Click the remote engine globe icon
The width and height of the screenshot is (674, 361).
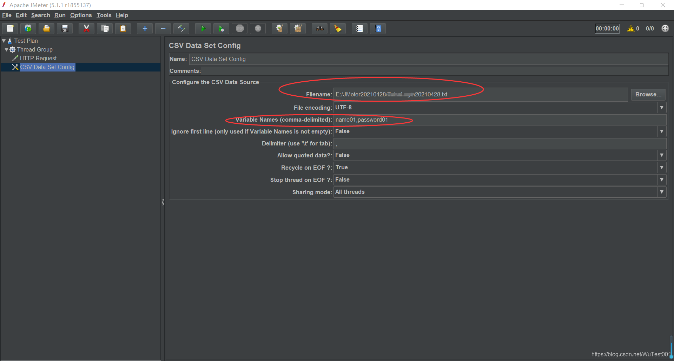point(665,28)
